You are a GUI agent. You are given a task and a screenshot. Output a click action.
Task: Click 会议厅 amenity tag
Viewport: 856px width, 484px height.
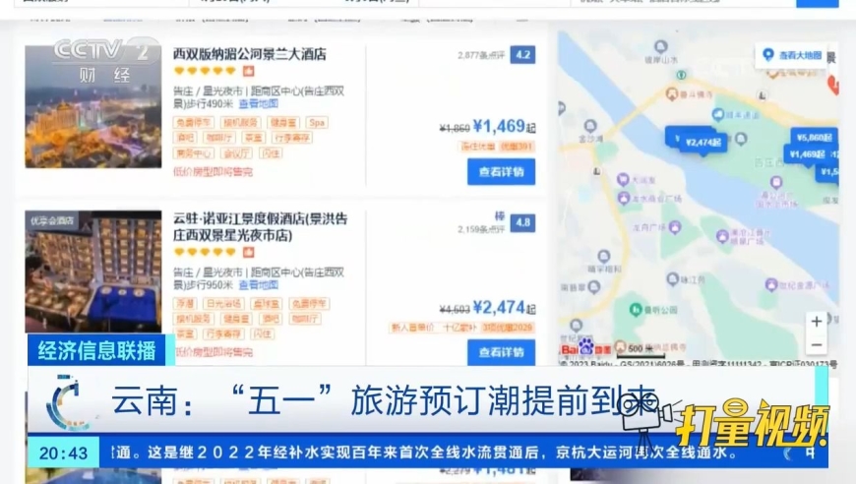click(x=236, y=153)
